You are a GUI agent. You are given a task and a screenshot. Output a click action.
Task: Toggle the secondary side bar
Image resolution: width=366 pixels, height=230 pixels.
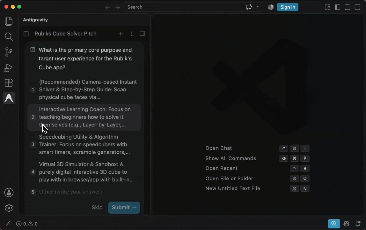point(357,7)
